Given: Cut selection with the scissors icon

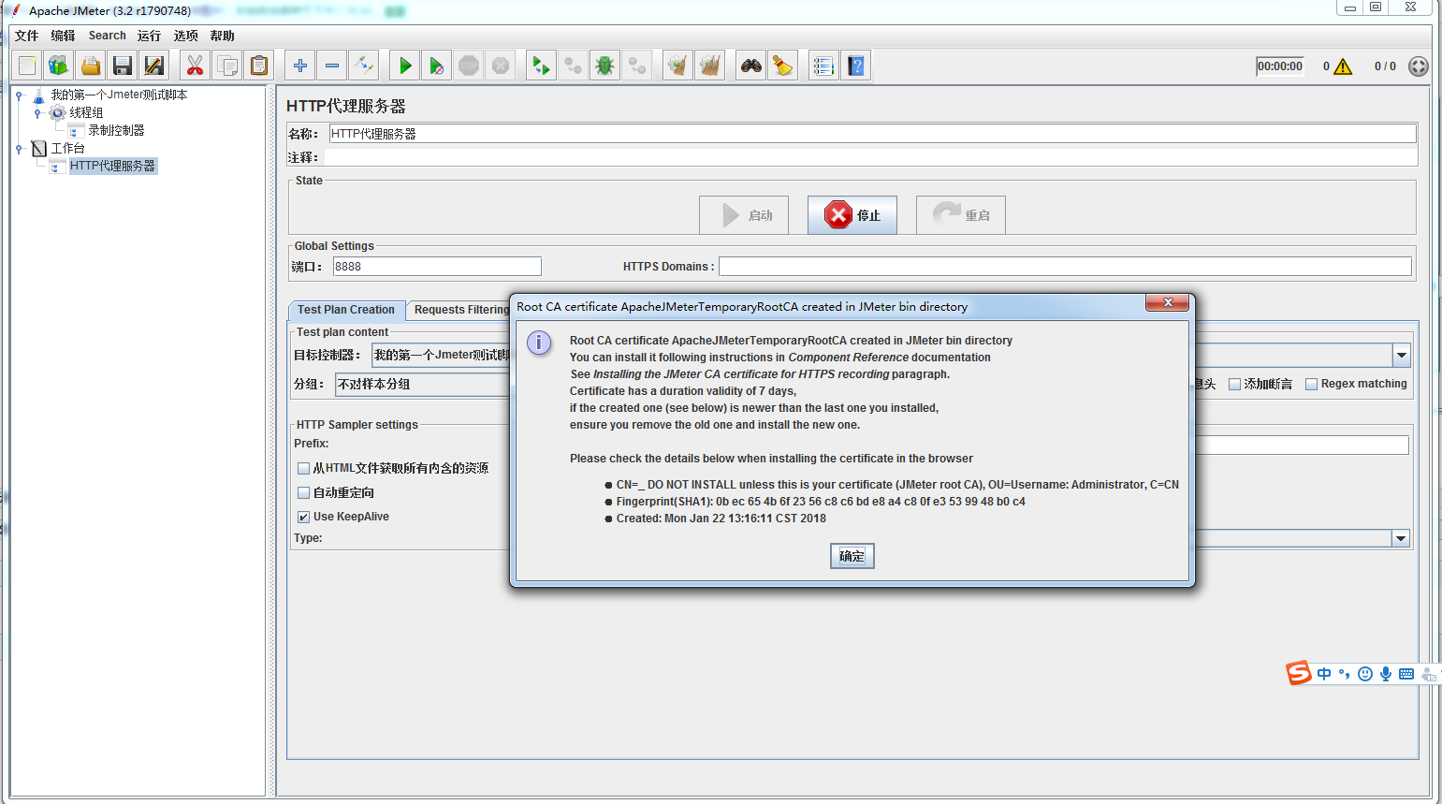Looking at the screenshot, I should point(195,66).
